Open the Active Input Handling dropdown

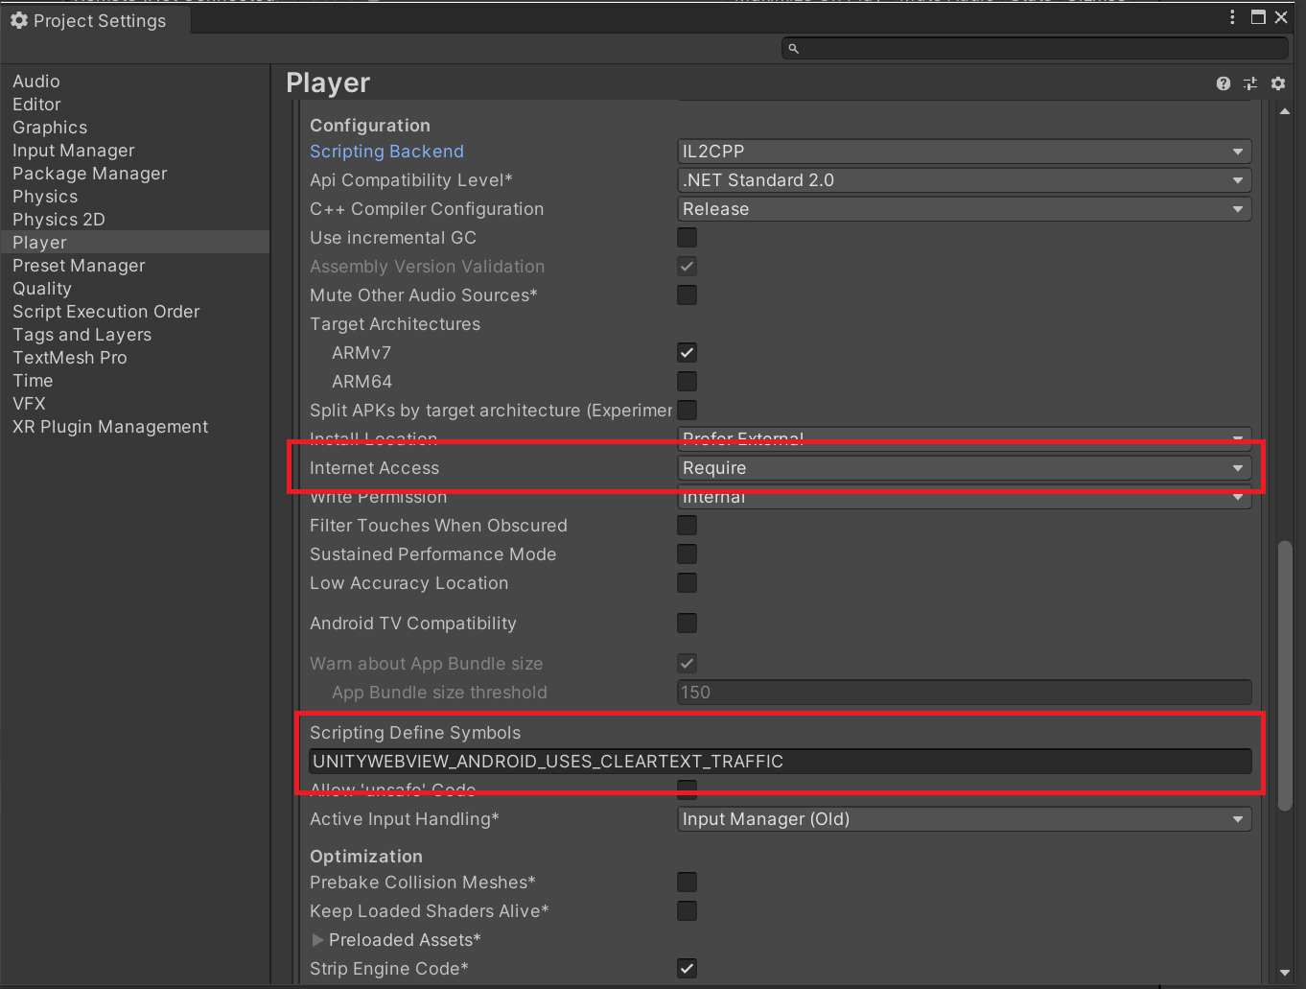[x=964, y=818]
